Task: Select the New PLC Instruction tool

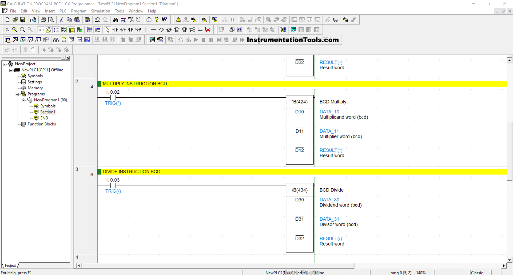Action: [177, 30]
